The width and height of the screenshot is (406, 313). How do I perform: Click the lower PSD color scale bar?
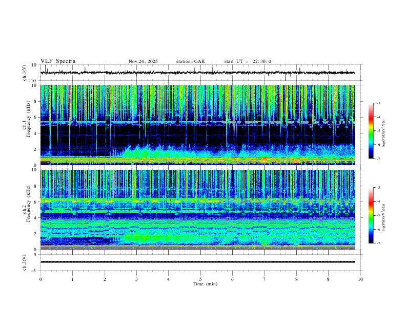click(371, 215)
